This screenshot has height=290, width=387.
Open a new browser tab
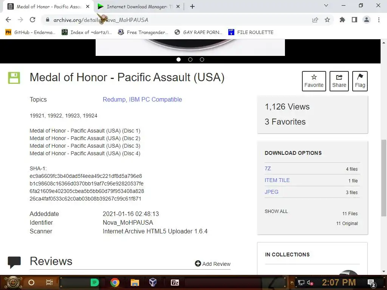point(192,7)
